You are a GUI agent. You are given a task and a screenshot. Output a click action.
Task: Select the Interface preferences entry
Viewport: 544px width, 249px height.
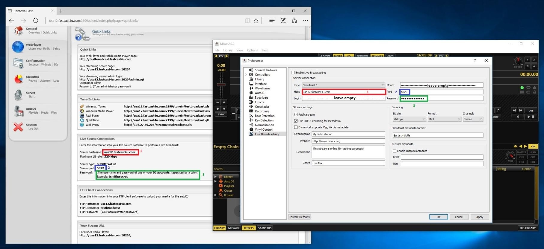(x=261, y=84)
